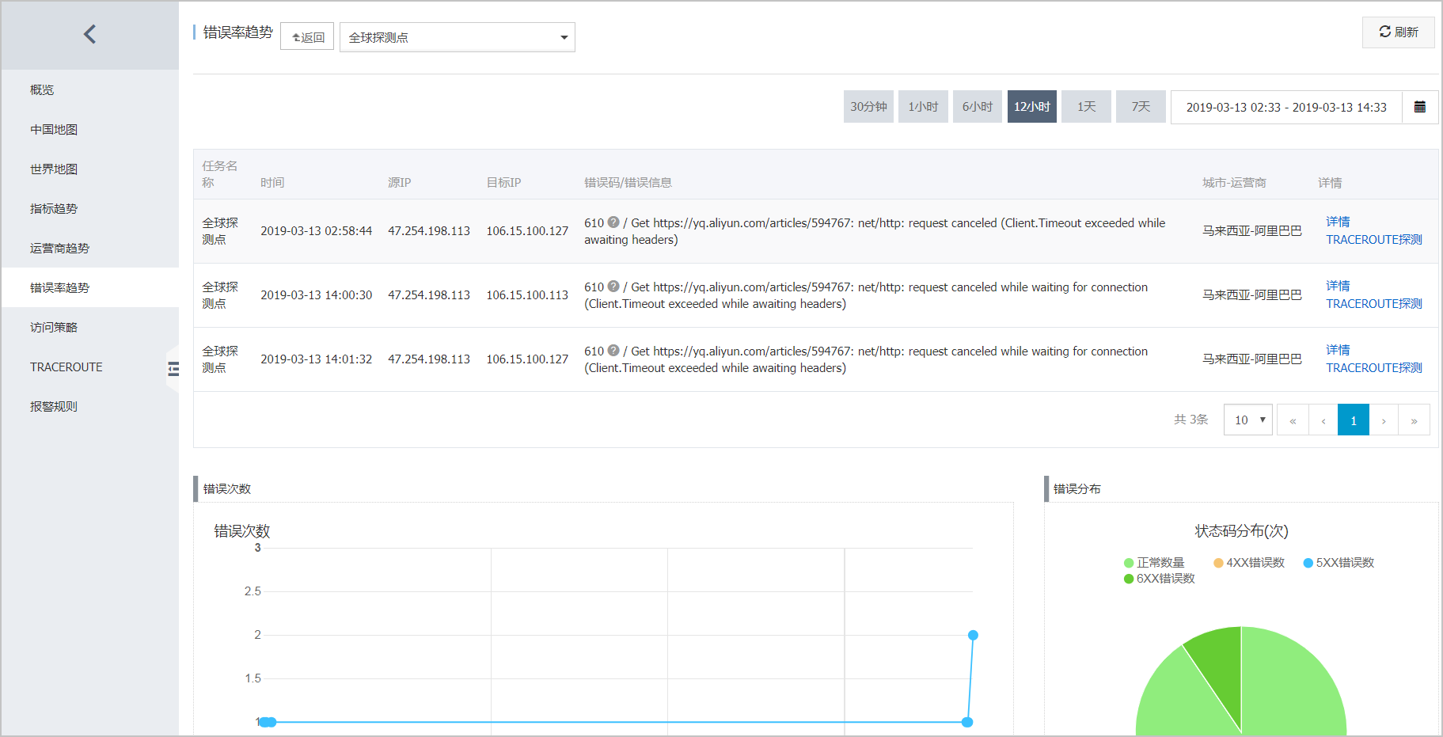Select TRACEROUTE in the sidebar menu
This screenshot has height=737, width=1443.
click(66, 367)
